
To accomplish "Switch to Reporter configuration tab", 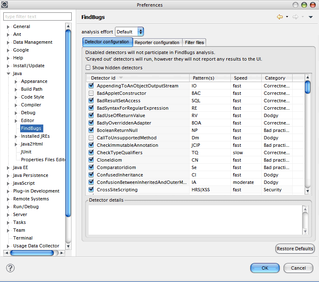I will [x=157, y=42].
